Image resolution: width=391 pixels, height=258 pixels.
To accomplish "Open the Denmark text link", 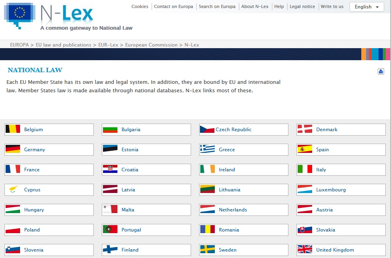I will pos(327,129).
